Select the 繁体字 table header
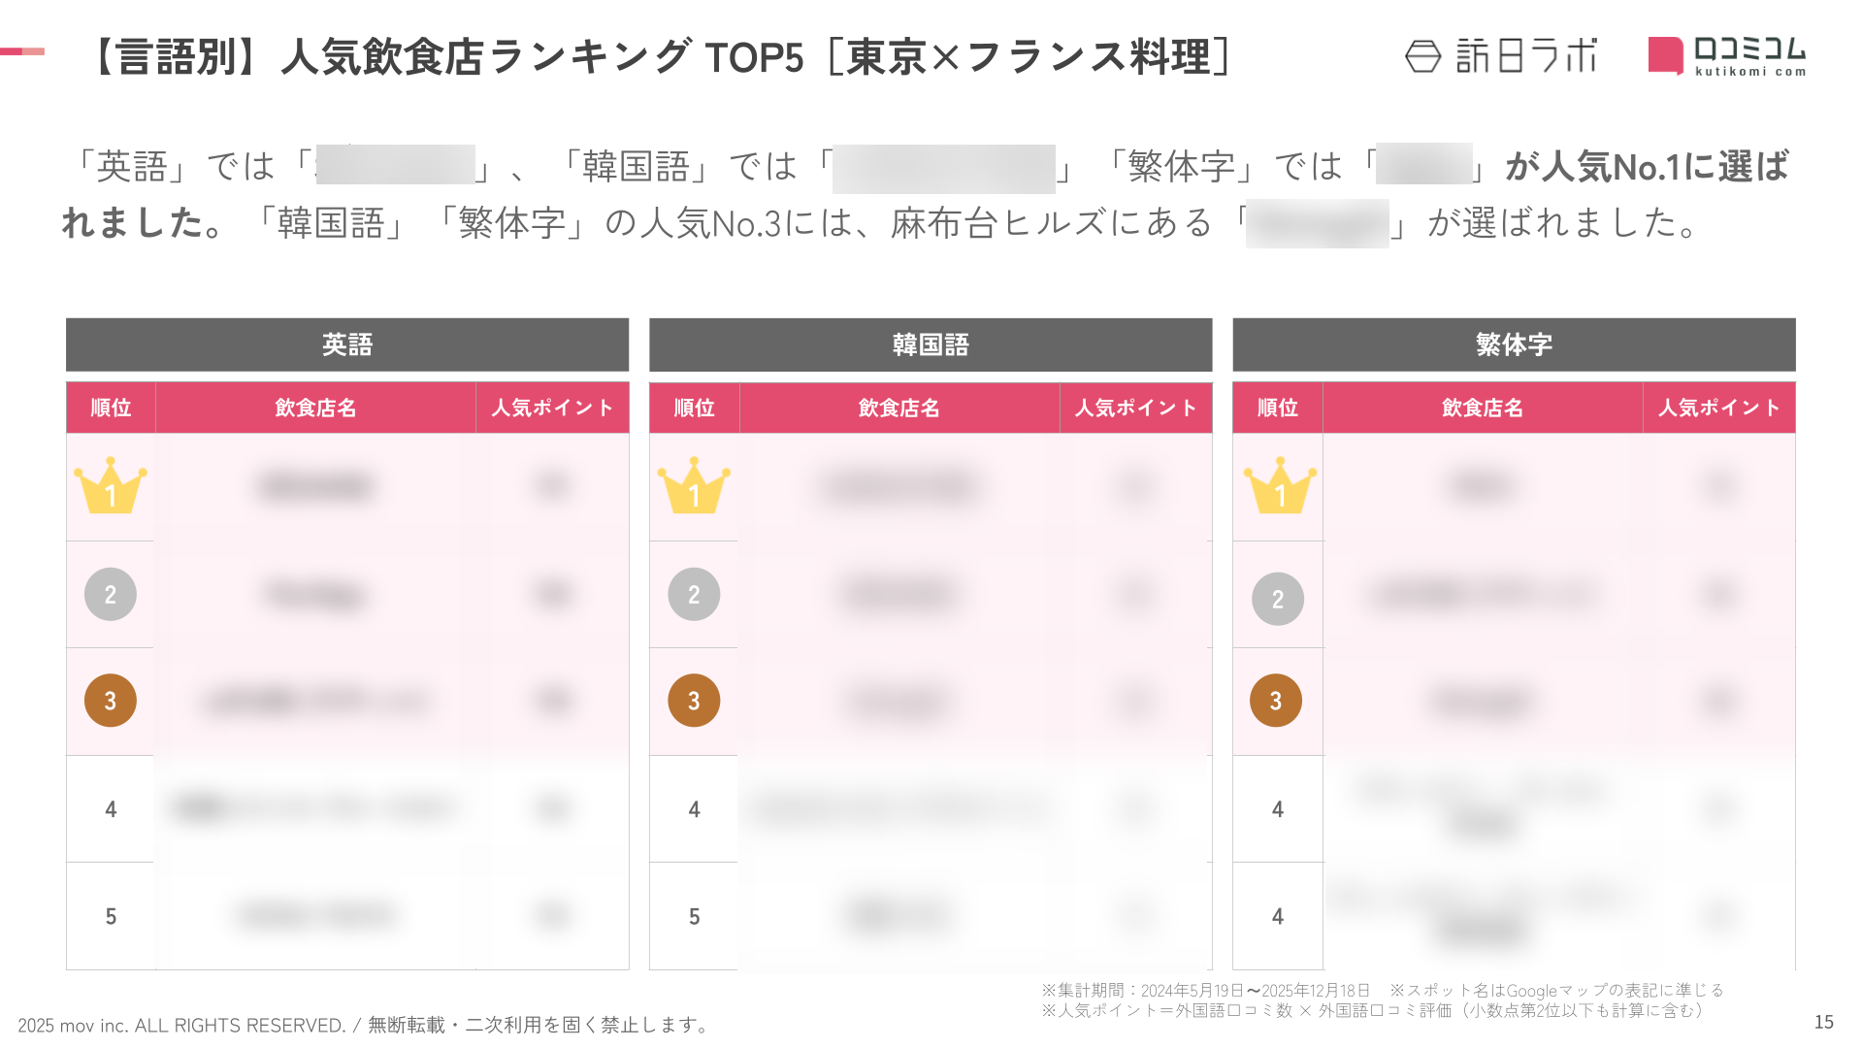The width and height of the screenshot is (1862, 1048). pos(1514,344)
